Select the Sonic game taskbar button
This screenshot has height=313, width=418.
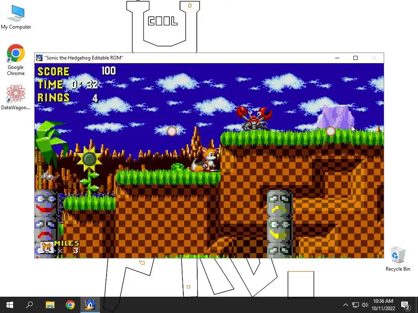click(90, 305)
